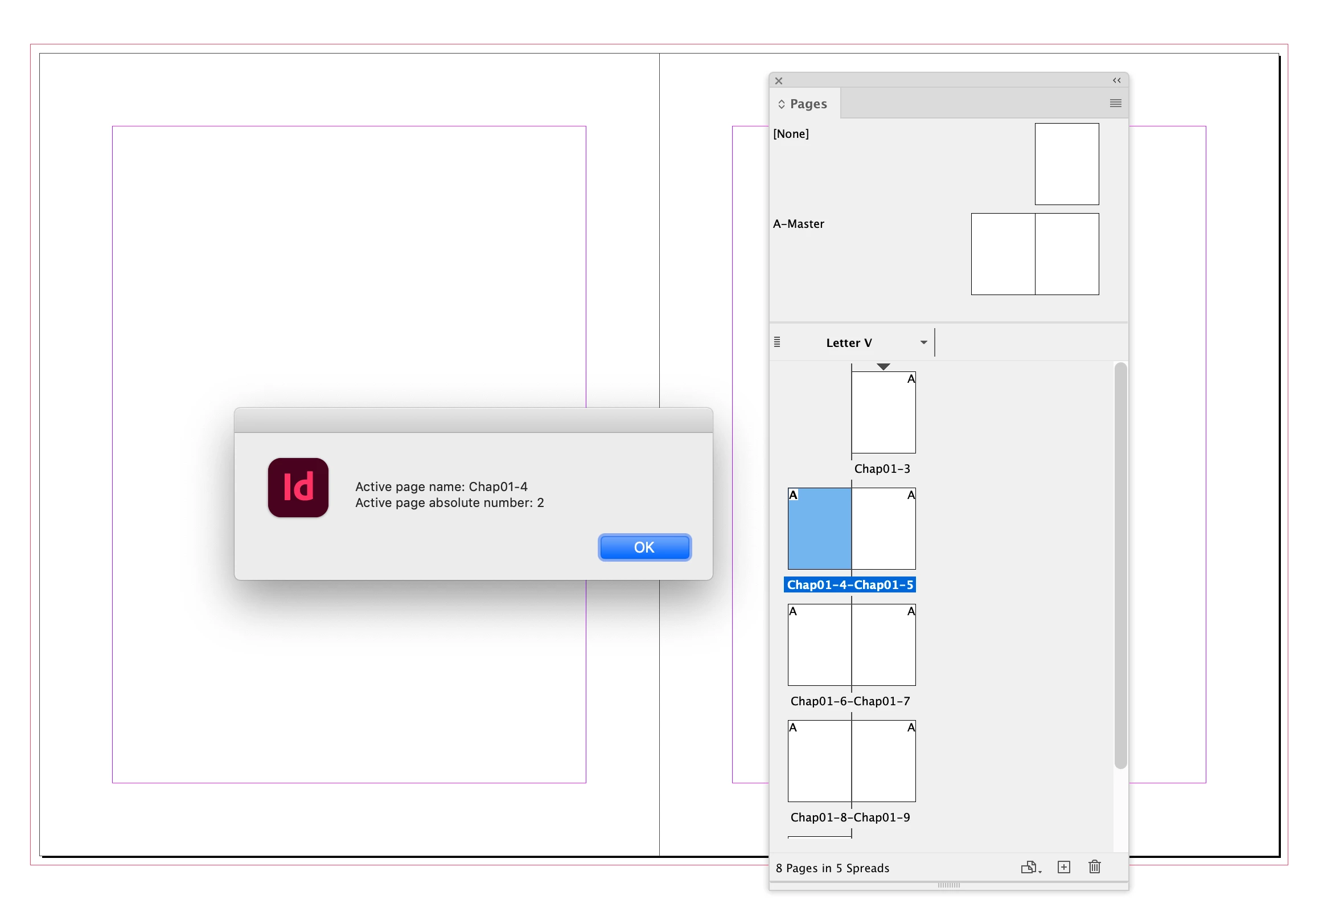1323x924 pixels.
Task: Select the Chap01-4-Chap01-5 spread label
Action: [x=849, y=584]
